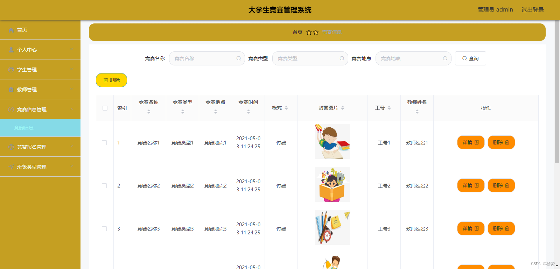The height and width of the screenshot is (269, 560).
Task: Open 首页 in the sidebar menu
Action: click(40, 30)
